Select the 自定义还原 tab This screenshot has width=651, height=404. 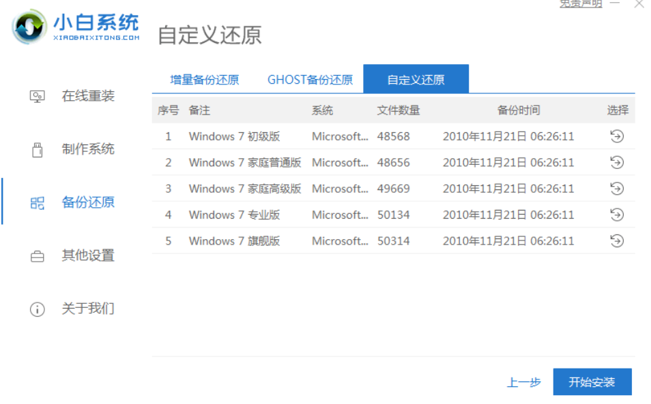pos(416,80)
